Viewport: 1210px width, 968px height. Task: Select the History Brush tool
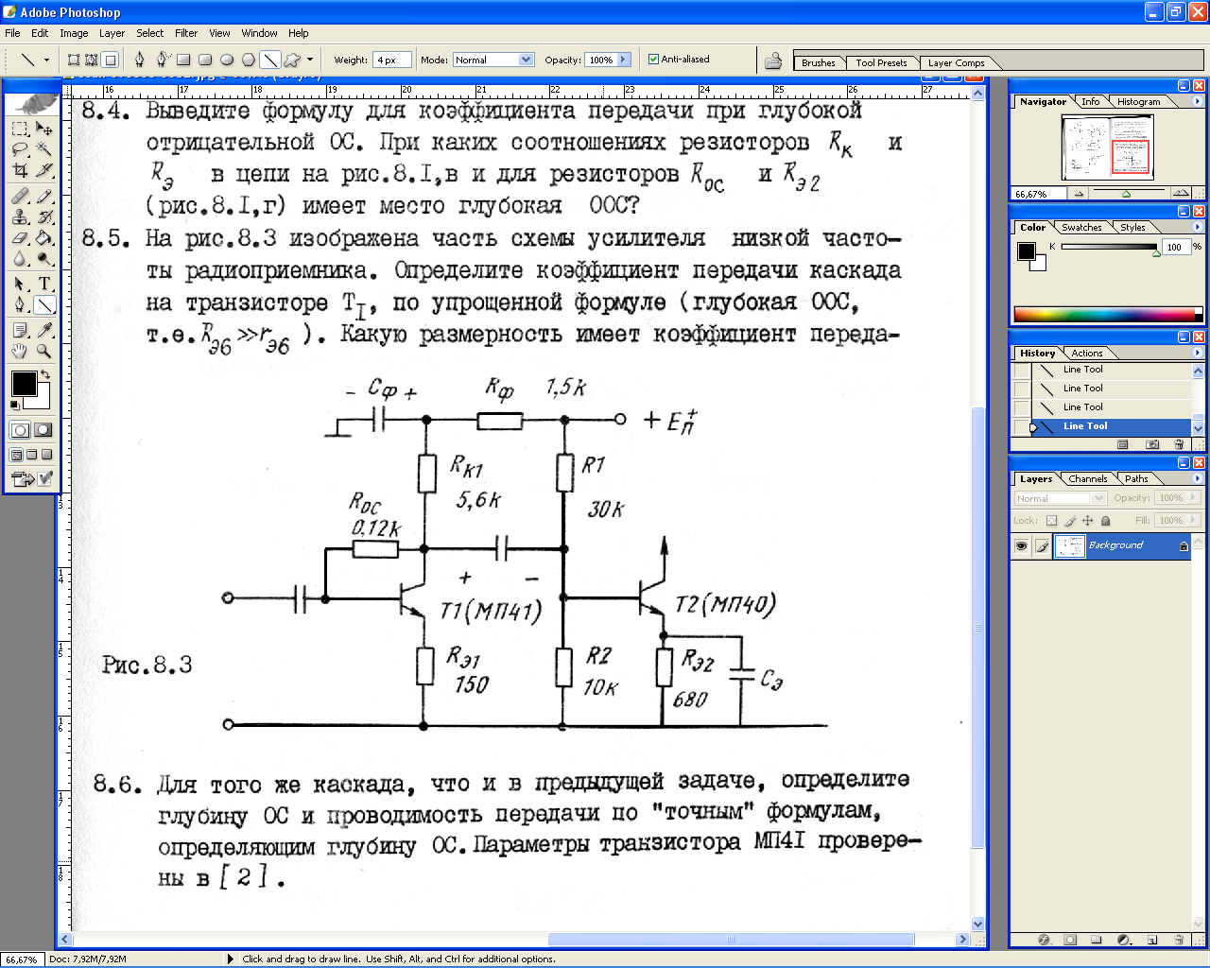pos(43,216)
